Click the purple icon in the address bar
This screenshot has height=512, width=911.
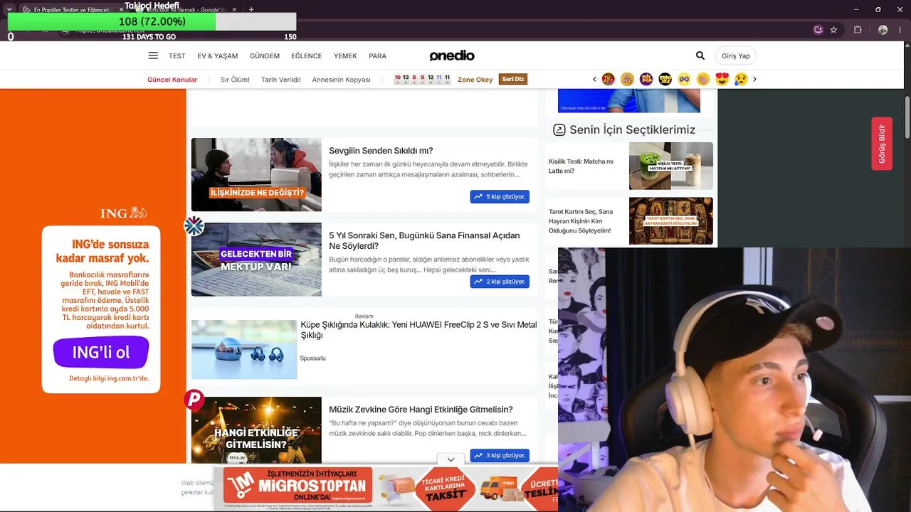click(818, 30)
